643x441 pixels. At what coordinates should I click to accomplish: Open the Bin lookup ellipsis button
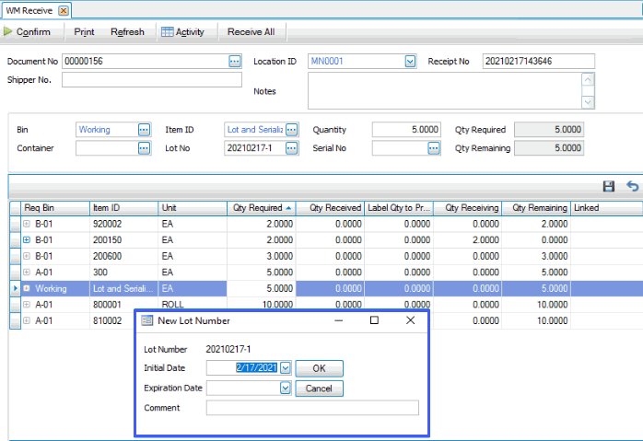(x=144, y=130)
